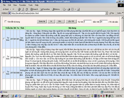Expand the address bar dropdown arrow

click(x=106, y=13)
